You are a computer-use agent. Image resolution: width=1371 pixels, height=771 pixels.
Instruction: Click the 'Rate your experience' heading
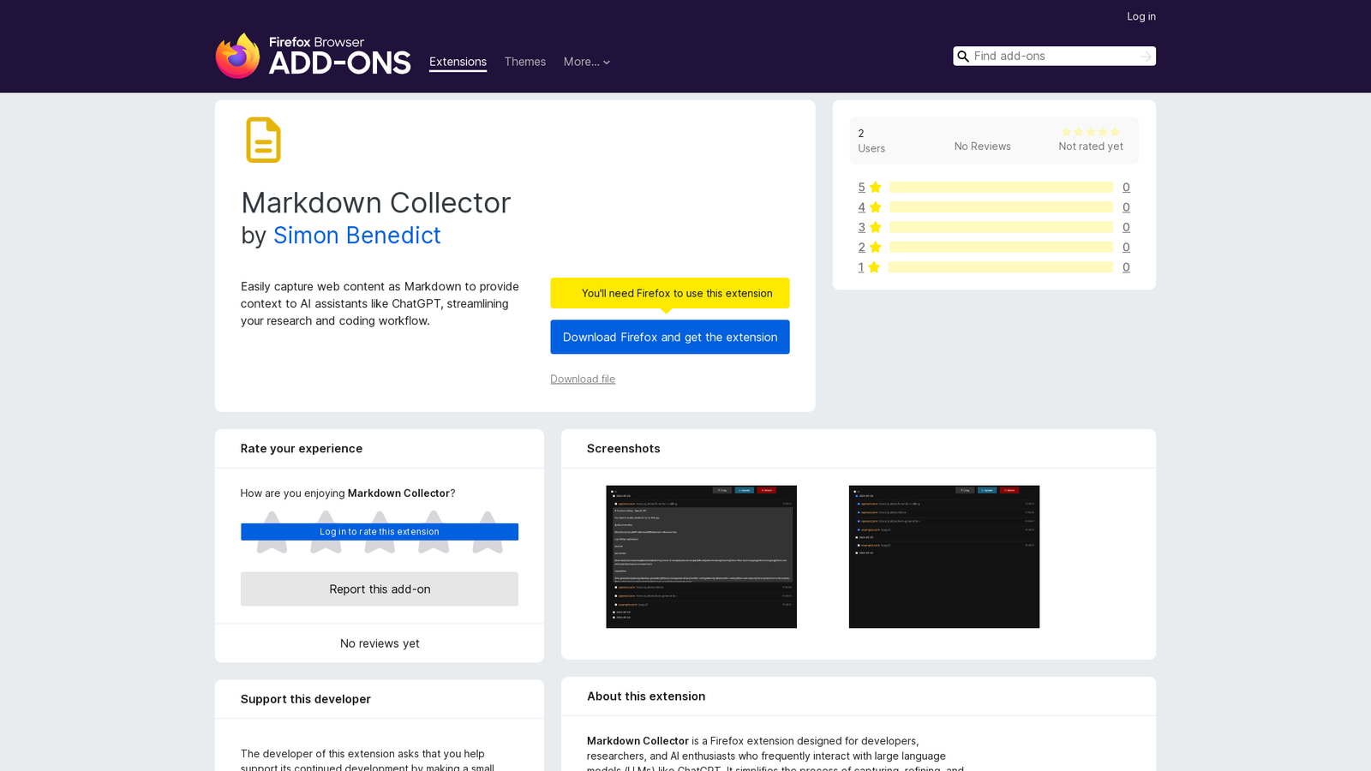[x=302, y=449]
